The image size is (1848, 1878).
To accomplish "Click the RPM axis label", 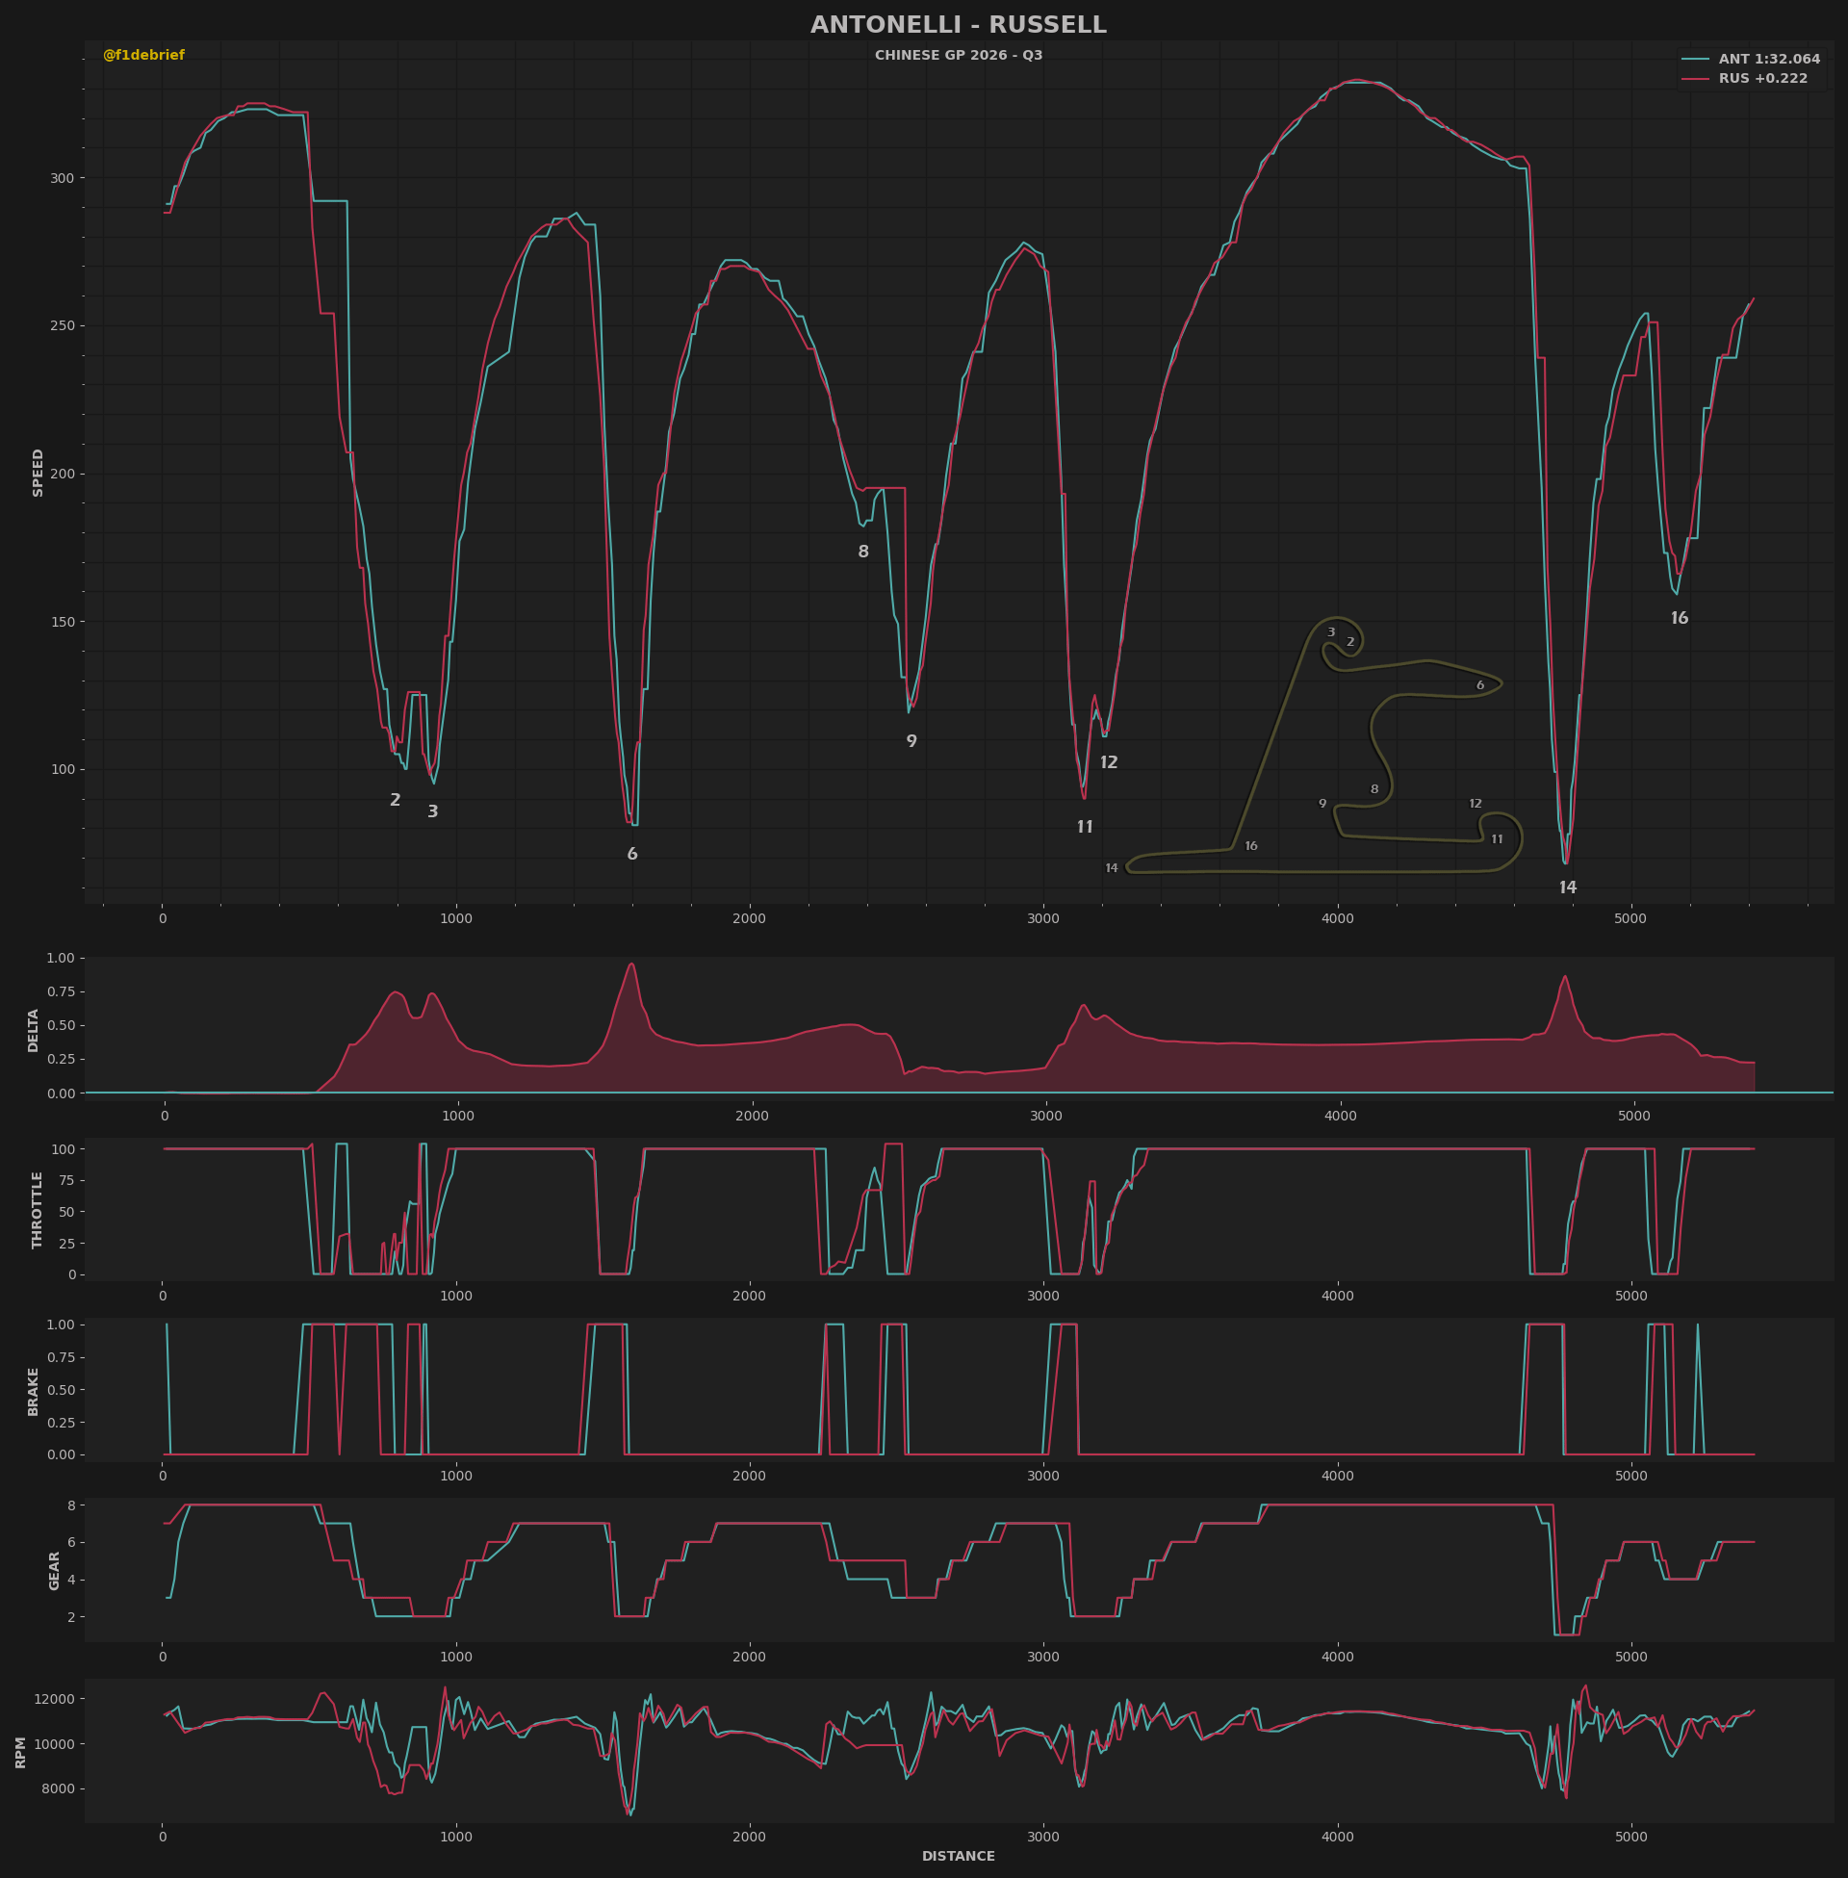I will pos(21,1752).
